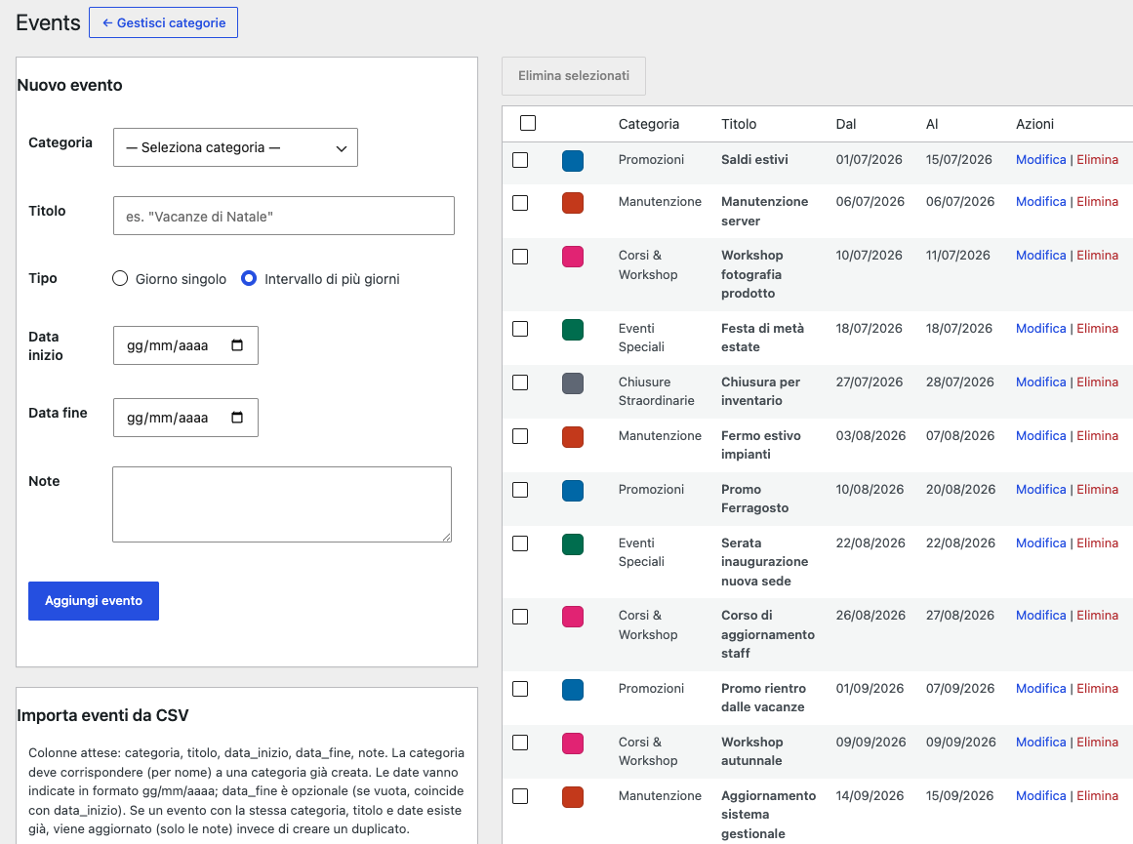Screen dimensions: 1133x844
Task: Tick the select-all checkbox in table header
Action: point(528,123)
